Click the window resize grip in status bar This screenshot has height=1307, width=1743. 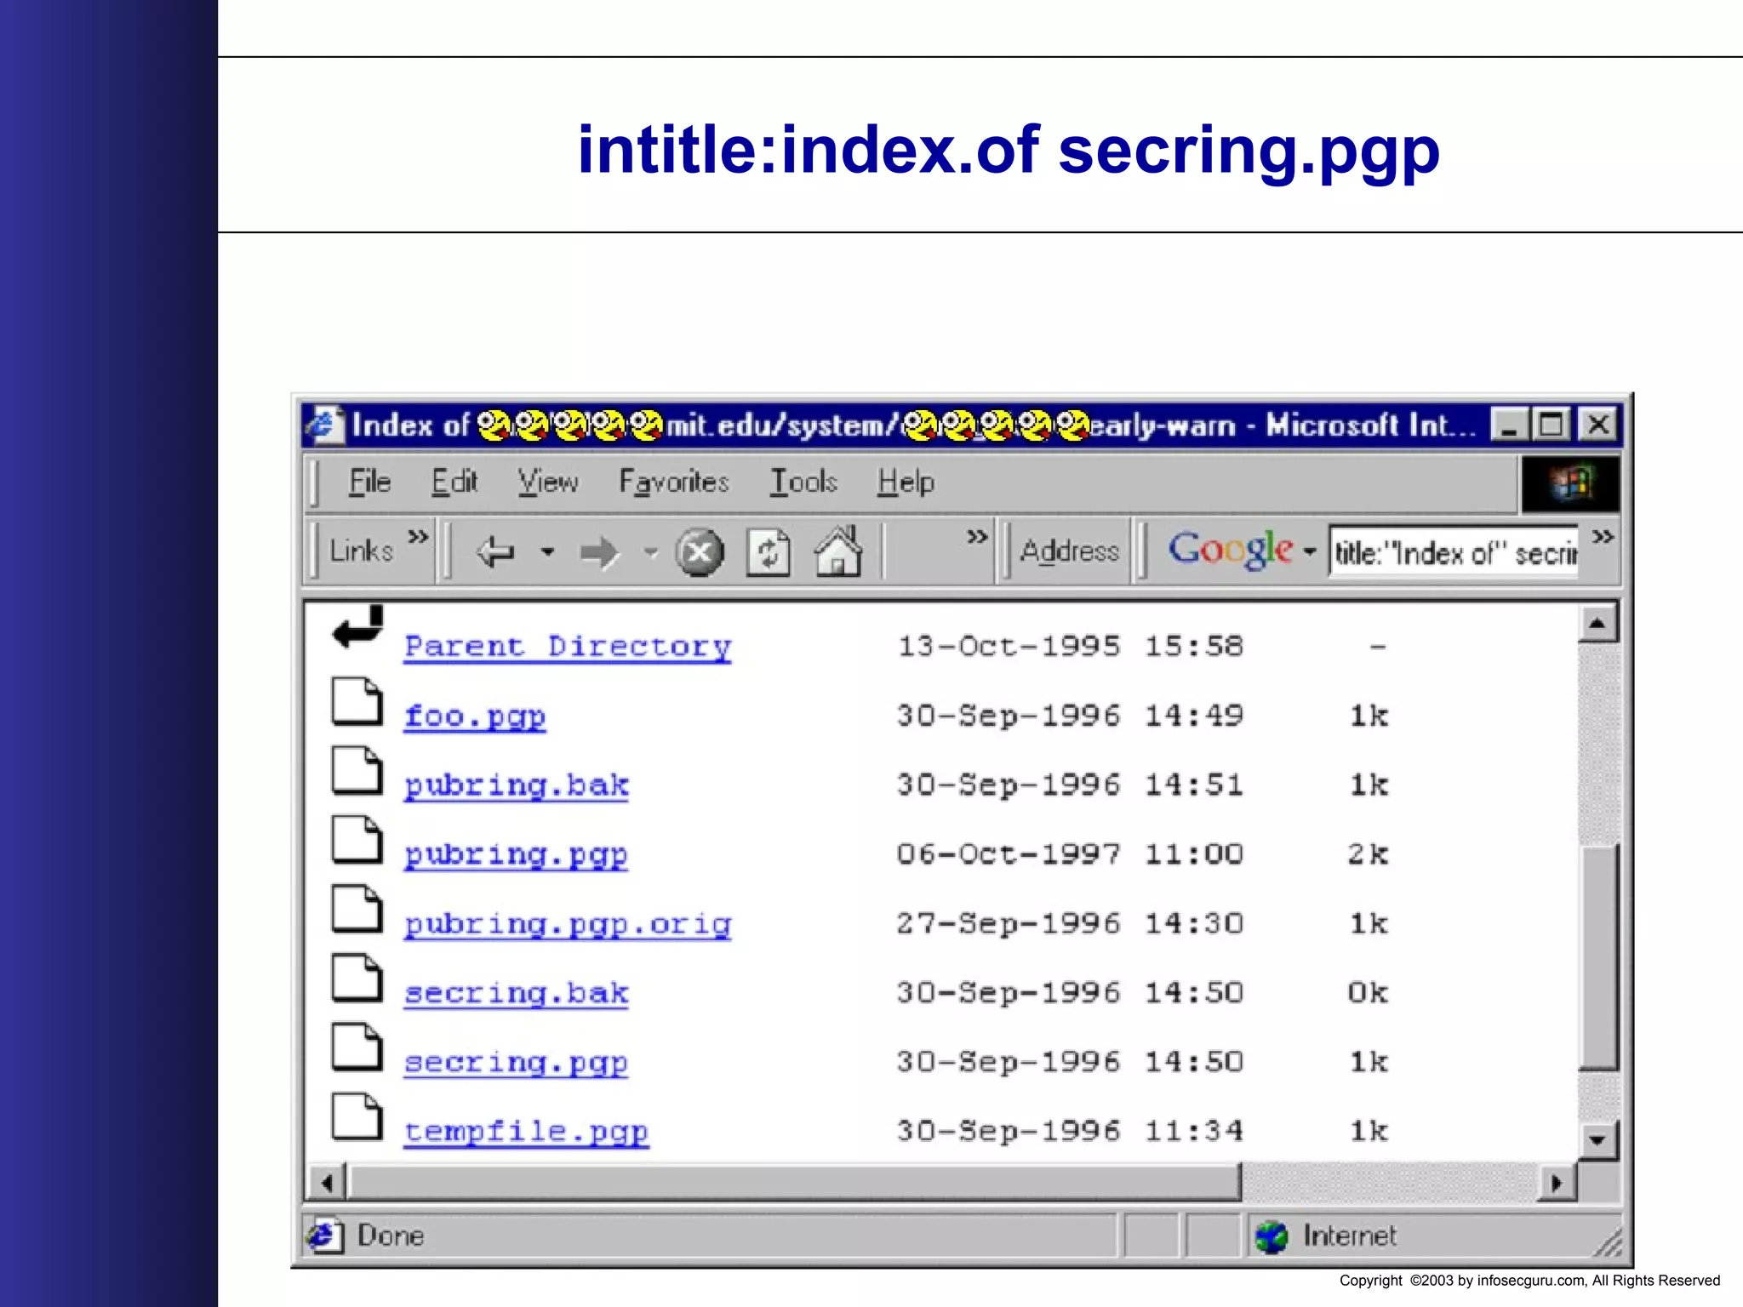[1607, 1242]
